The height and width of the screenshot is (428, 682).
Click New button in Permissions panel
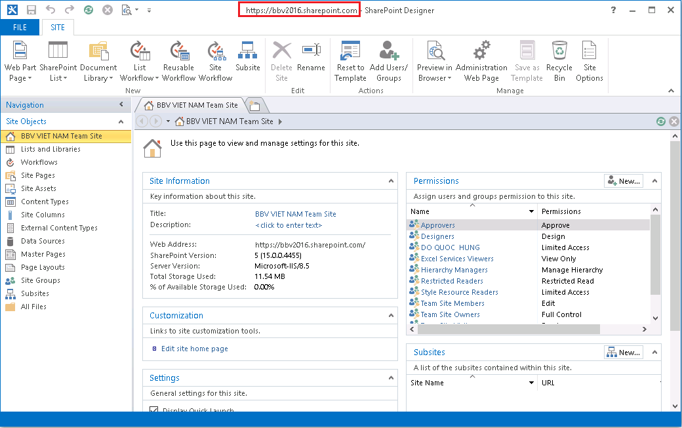click(x=623, y=181)
